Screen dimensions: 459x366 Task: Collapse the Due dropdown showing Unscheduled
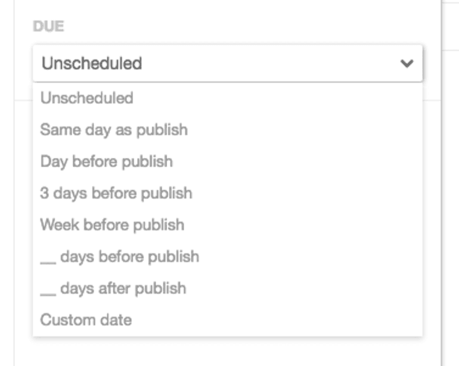pyautogui.click(x=227, y=63)
